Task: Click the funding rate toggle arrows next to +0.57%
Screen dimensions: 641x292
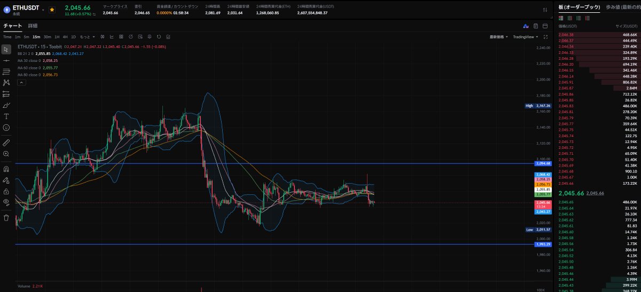Action: (x=94, y=14)
